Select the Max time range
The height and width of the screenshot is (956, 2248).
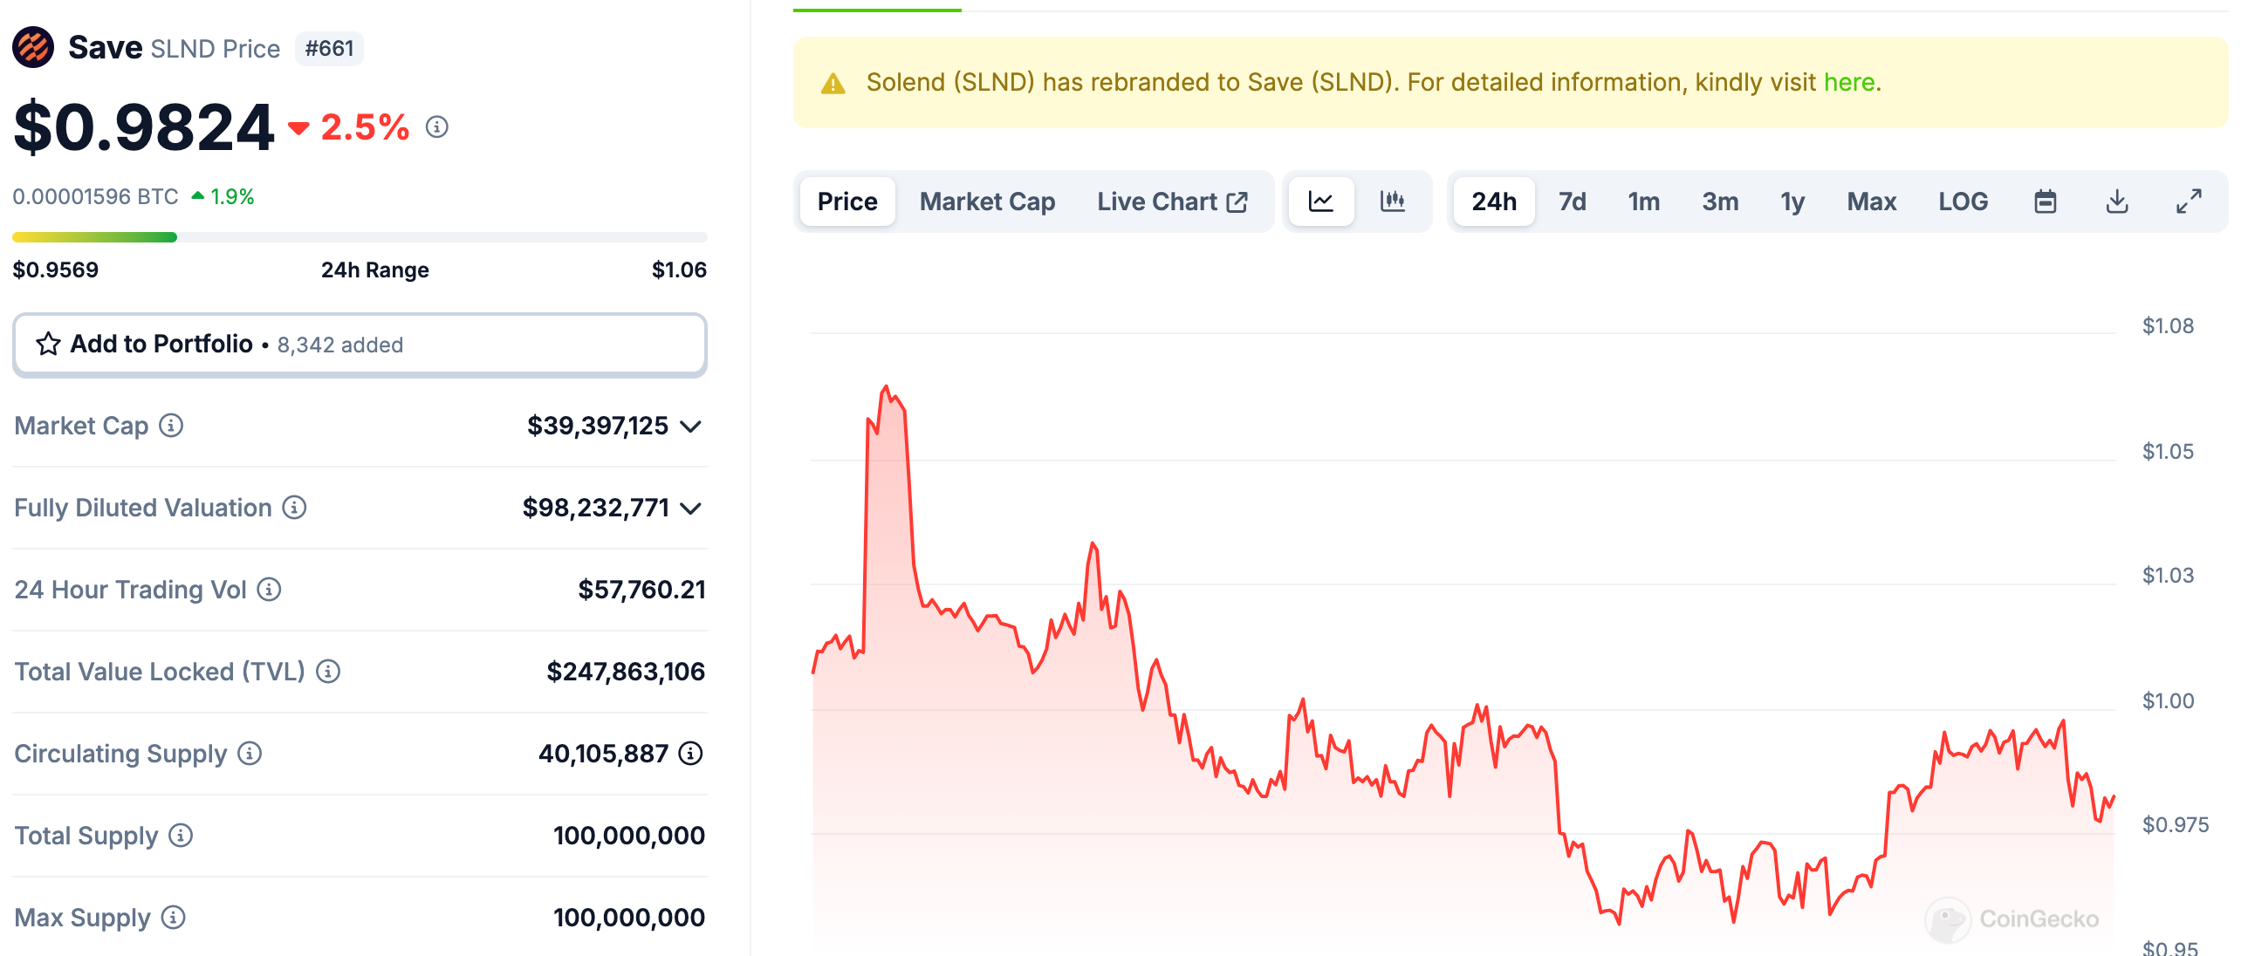pos(1871,201)
